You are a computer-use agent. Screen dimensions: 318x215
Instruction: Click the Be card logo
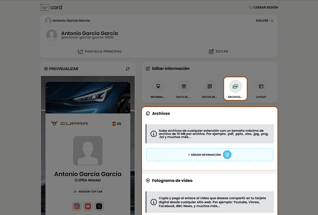51,7
